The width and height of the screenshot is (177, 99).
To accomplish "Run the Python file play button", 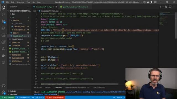I will tap(160, 7).
